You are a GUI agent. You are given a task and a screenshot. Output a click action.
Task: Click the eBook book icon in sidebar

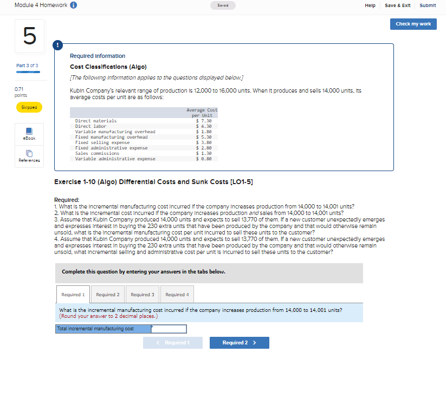[29, 131]
